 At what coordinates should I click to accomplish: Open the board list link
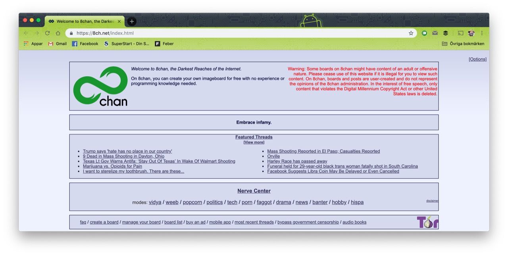(x=173, y=222)
